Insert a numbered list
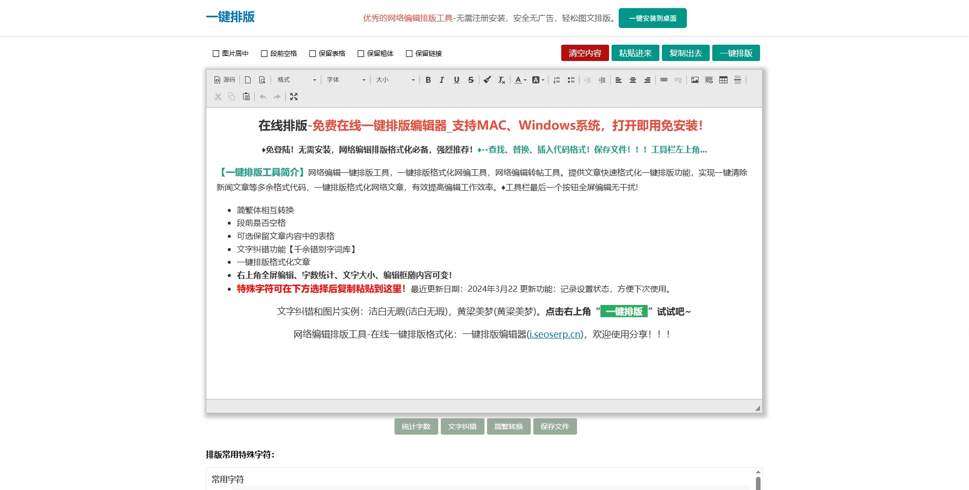 coord(557,80)
